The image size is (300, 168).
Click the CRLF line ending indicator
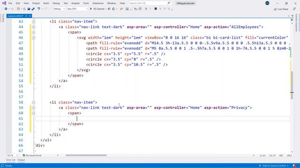click(x=289, y=155)
